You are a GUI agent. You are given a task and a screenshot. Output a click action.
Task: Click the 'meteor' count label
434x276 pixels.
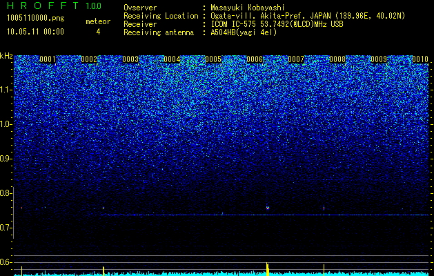(98, 21)
